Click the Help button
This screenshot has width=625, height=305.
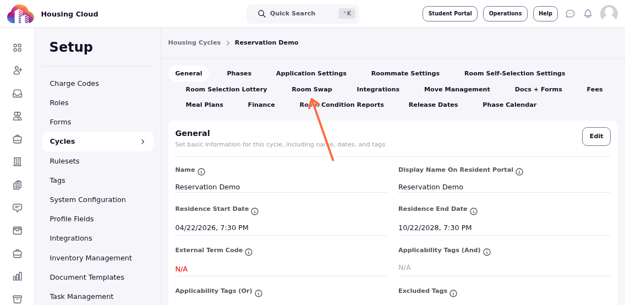pyautogui.click(x=545, y=14)
